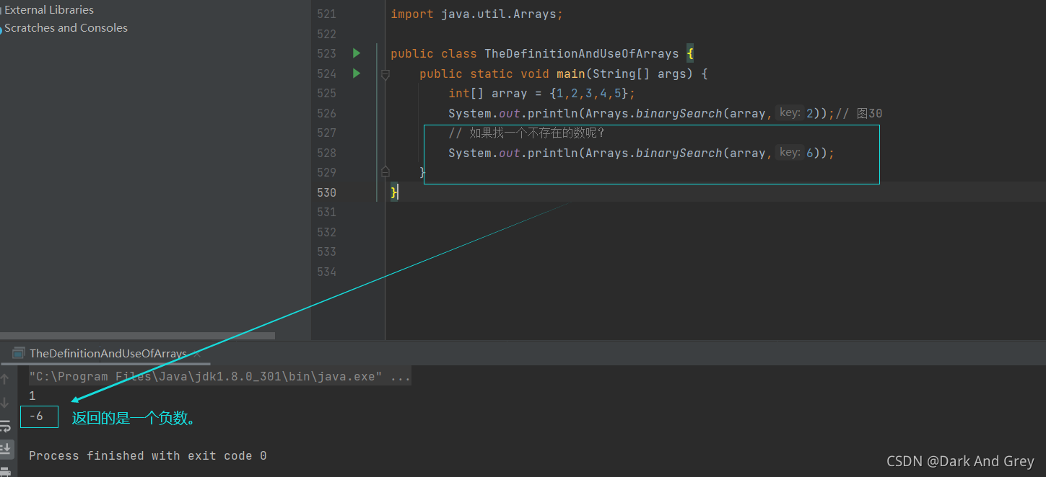Click line number 521 in the gutter
The width and height of the screenshot is (1046, 477).
pyautogui.click(x=326, y=14)
